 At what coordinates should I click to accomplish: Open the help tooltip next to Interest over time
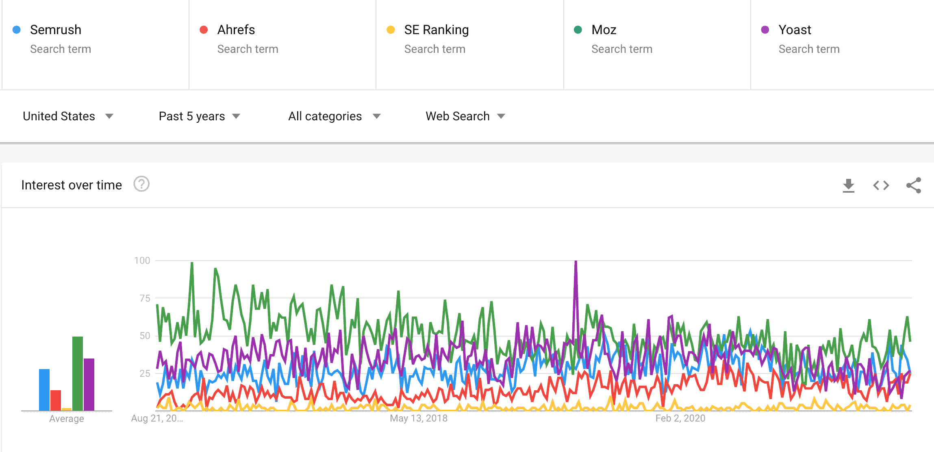point(141,184)
